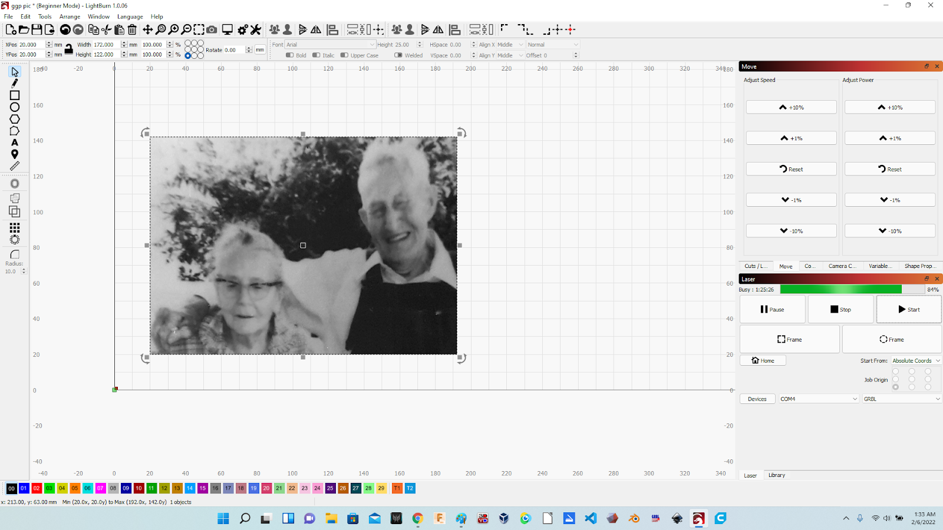
Task: Select the arrow Select tool
Action: [x=15, y=72]
